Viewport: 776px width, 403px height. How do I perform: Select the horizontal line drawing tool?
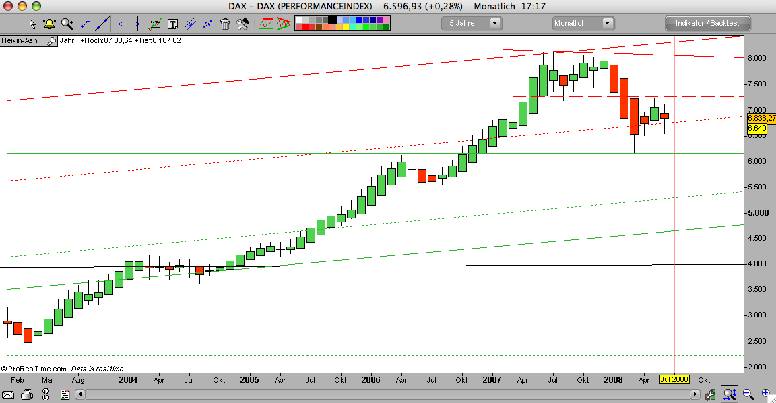click(x=120, y=24)
